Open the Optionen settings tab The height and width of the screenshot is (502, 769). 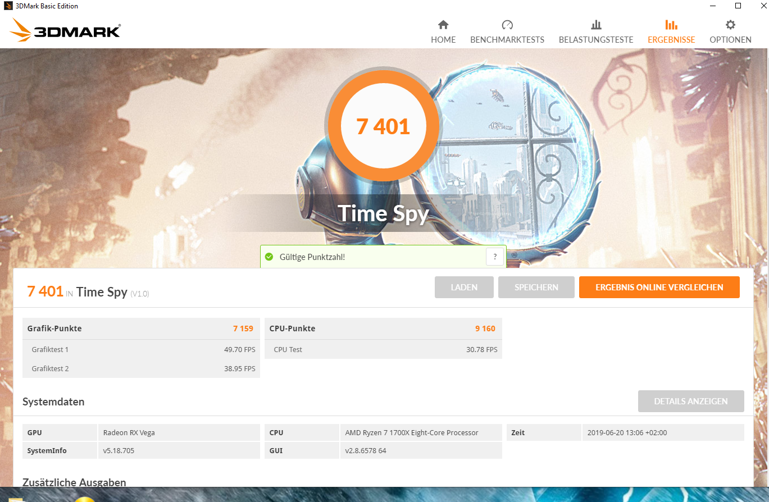(730, 32)
